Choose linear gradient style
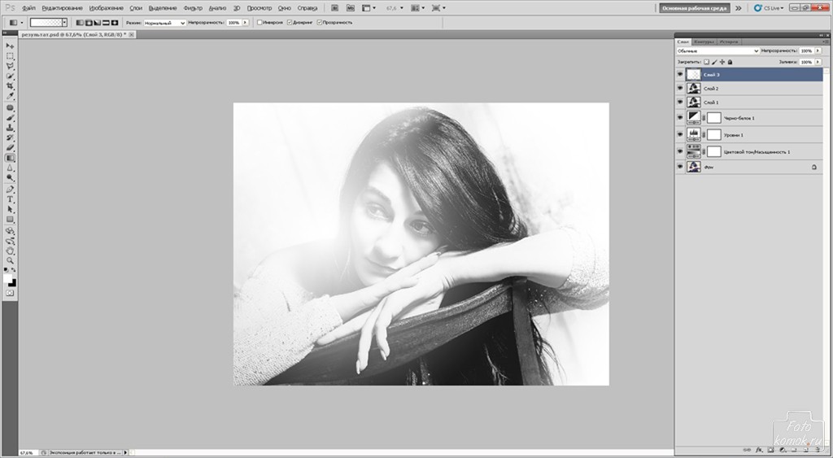 tap(80, 23)
